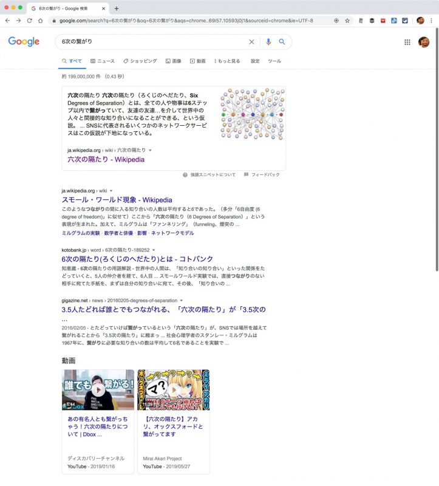Submit search with magnifier icon
439x486 pixels.
click(282, 41)
